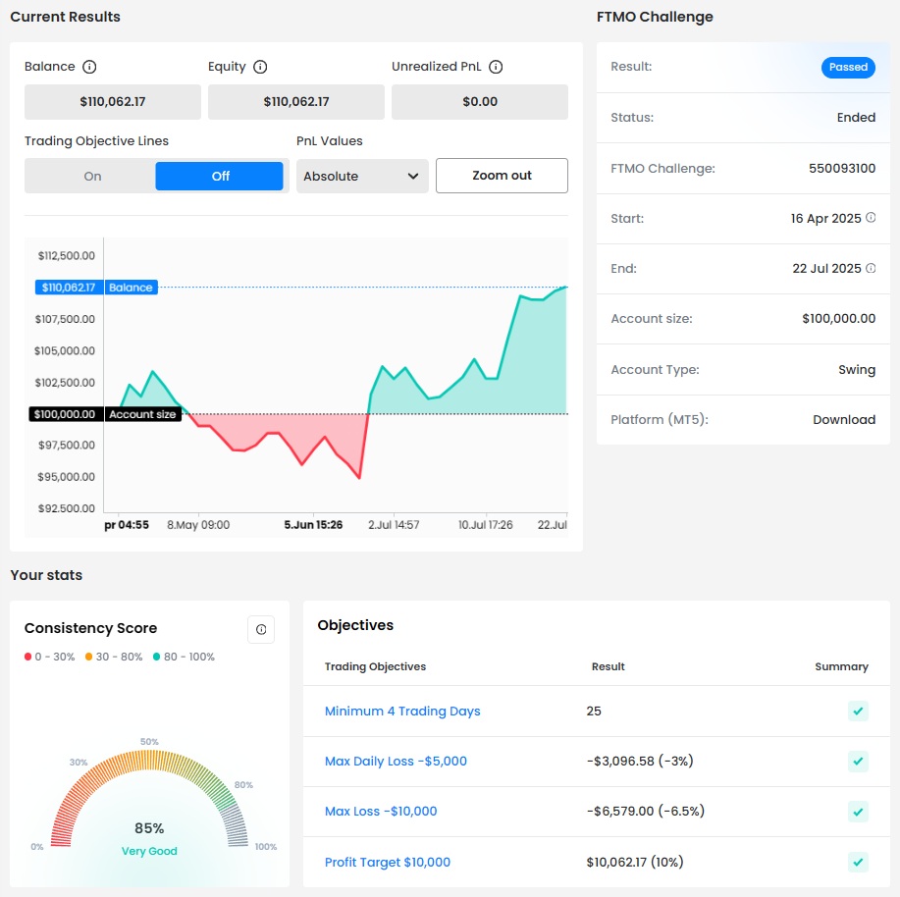Click the black Account size chart label
900x897 pixels.
[x=143, y=414]
